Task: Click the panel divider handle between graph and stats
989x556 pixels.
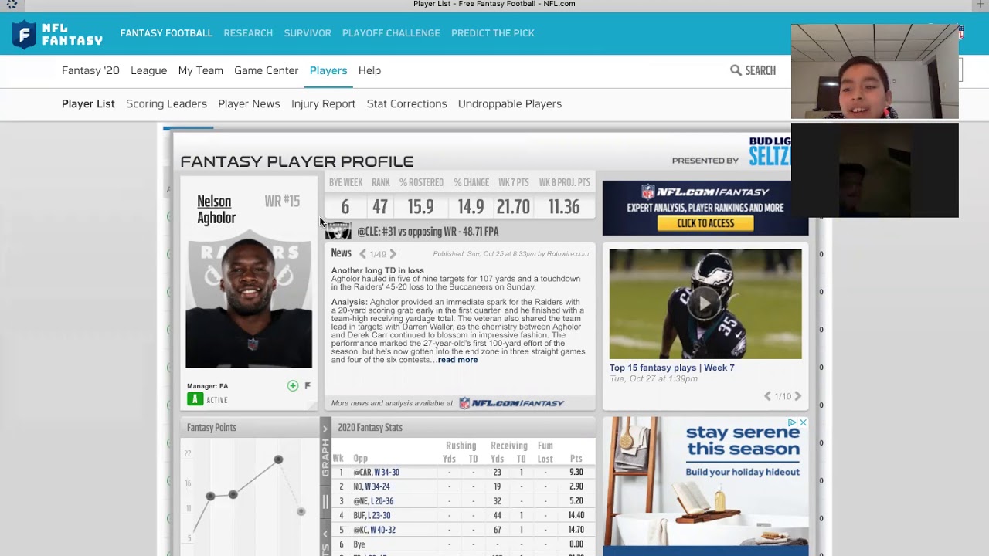Action: click(x=325, y=502)
